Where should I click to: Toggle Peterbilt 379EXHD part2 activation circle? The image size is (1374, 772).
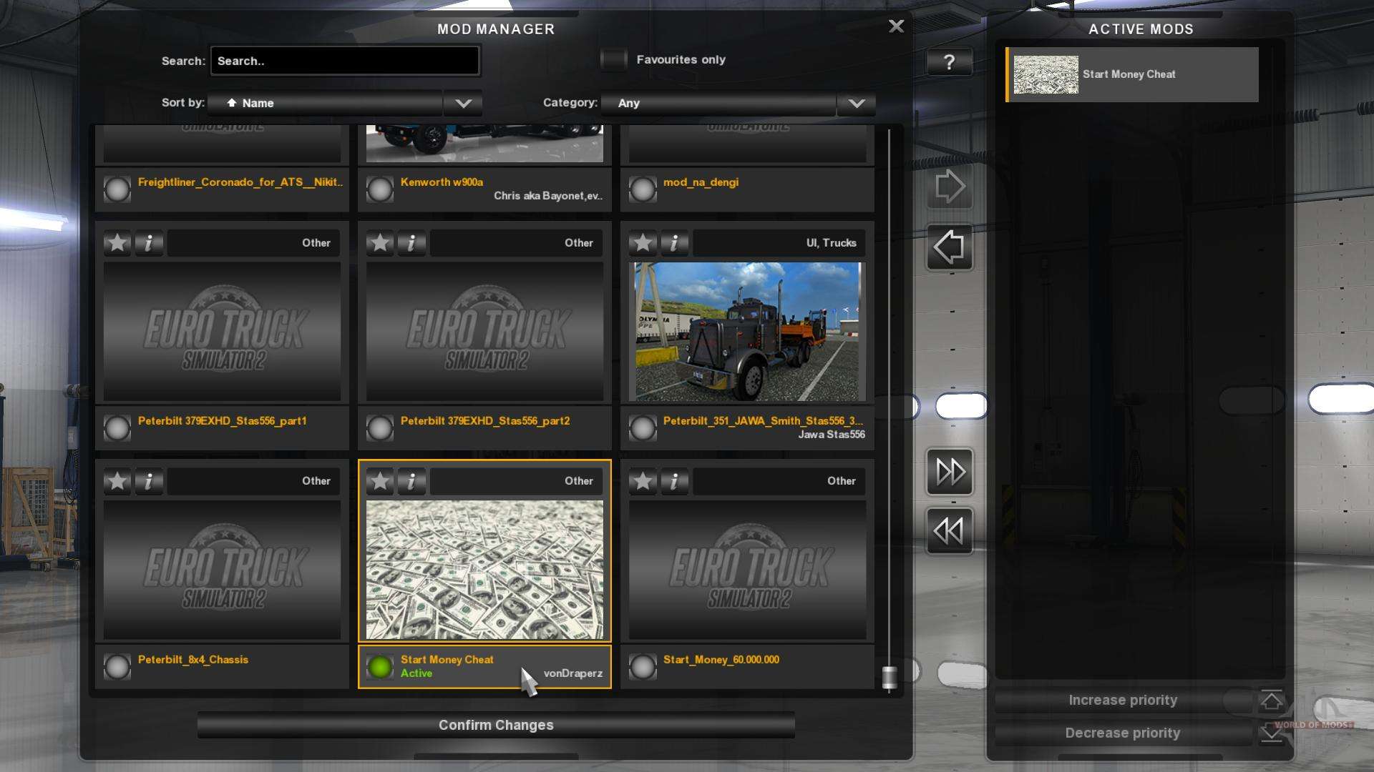point(380,428)
